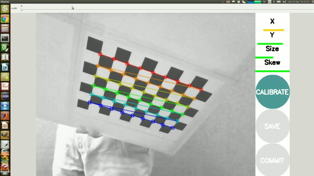Open the book indicator in tray
Image resolution: width=314 pixels, height=176 pixels.
coord(233,2)
